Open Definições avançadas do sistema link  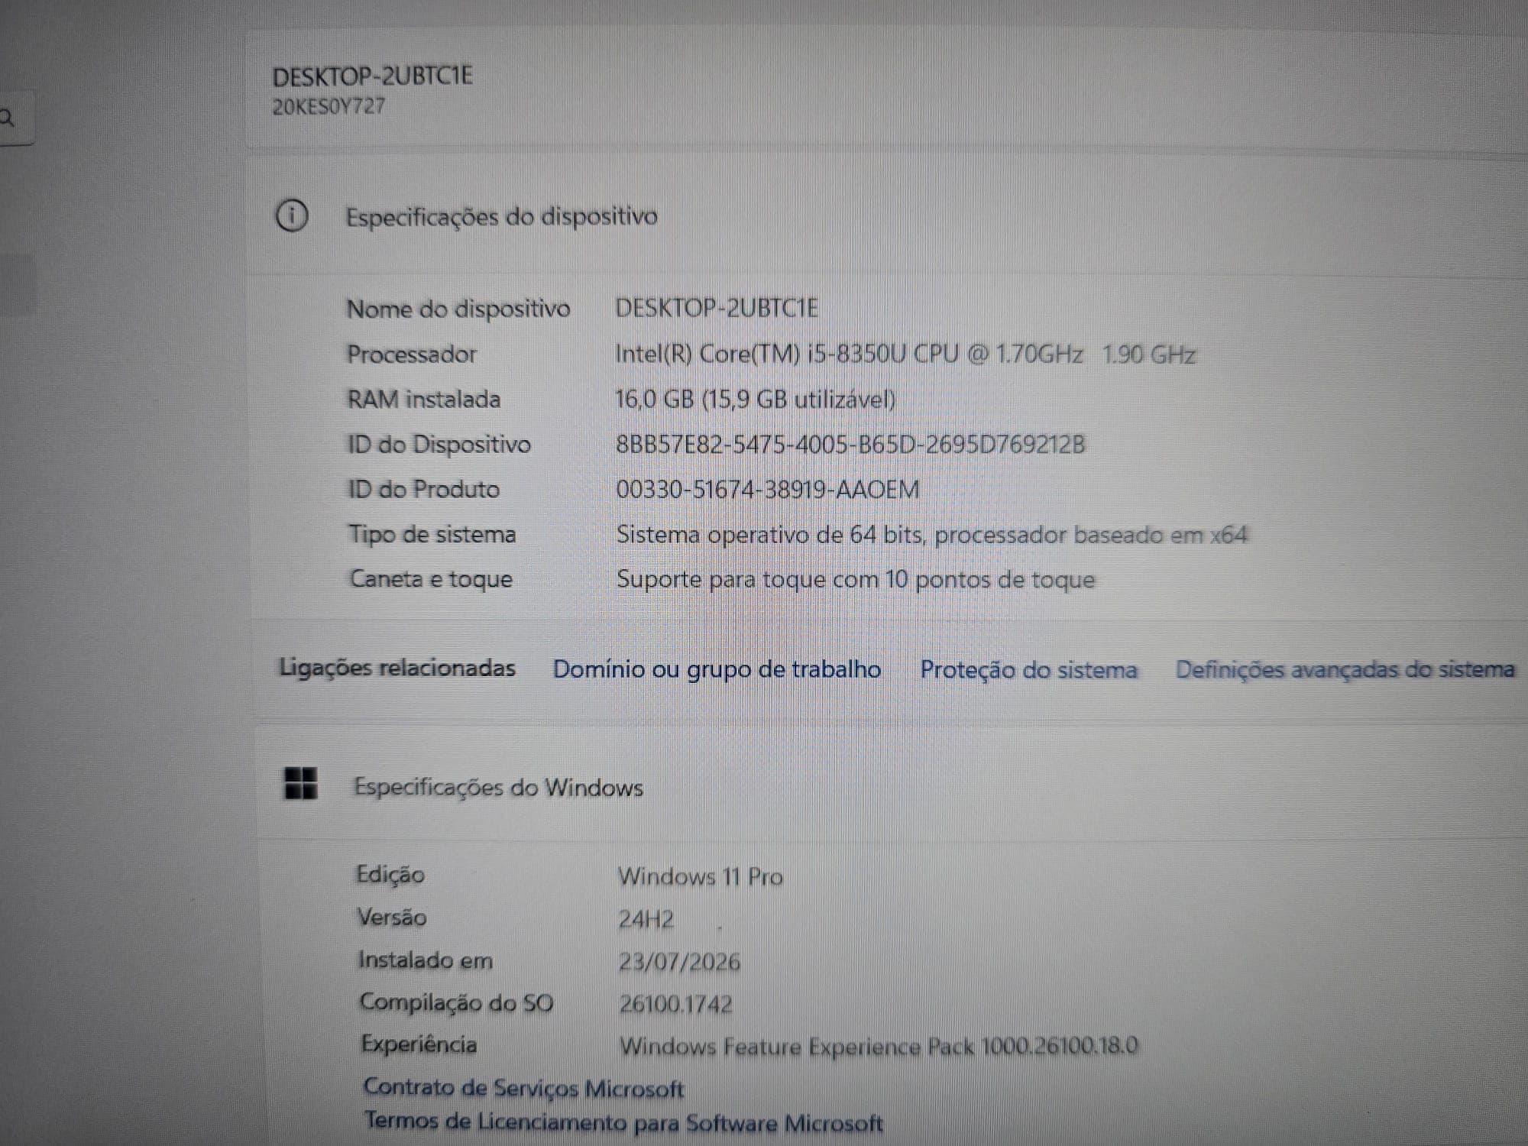tap(1345, 670)
